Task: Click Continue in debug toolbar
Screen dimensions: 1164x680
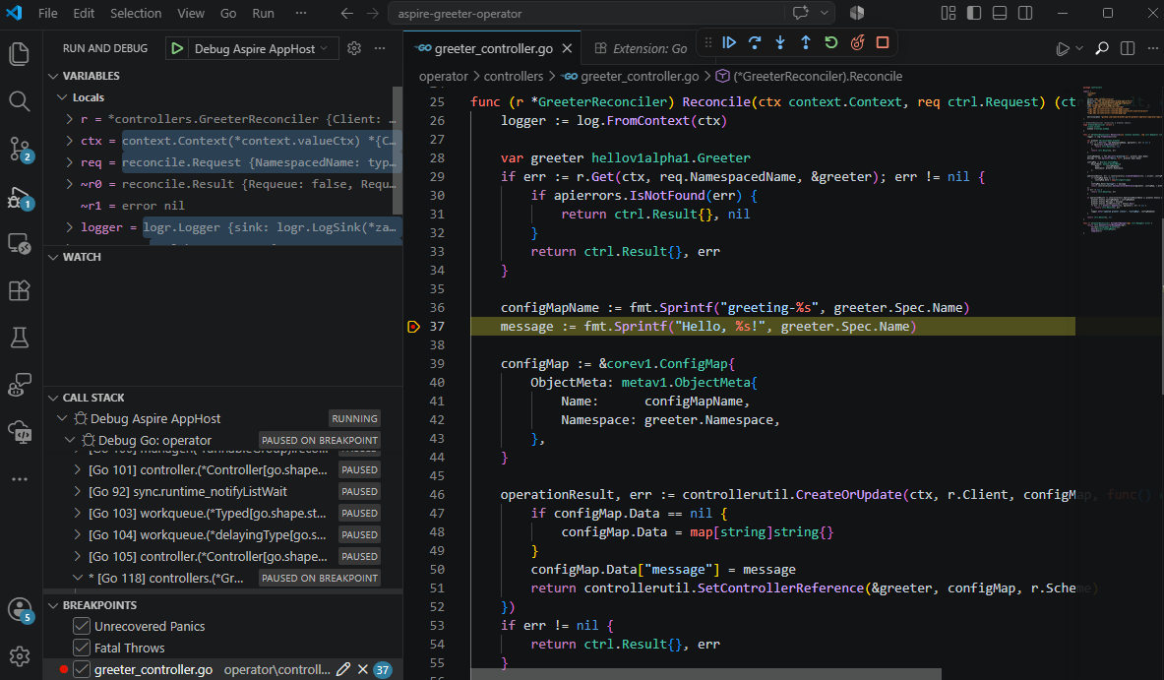Action: pyautogui.click(x=729, y=42)
